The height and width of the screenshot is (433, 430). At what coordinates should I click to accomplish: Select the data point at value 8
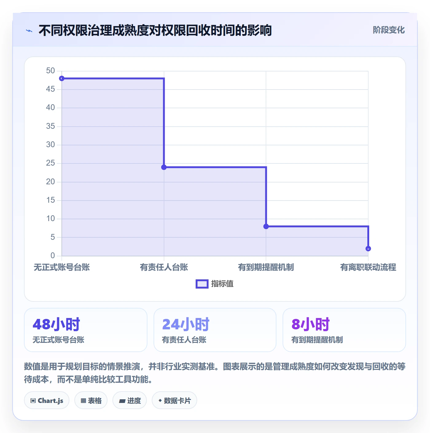coord(266,226)
